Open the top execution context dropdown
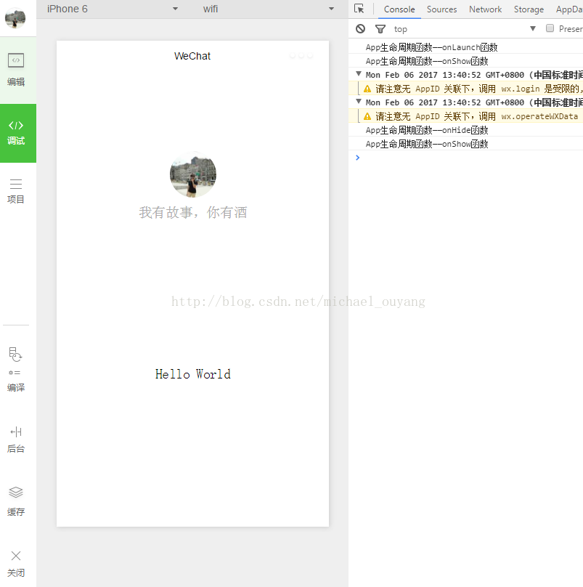 [x=465, y=29]
